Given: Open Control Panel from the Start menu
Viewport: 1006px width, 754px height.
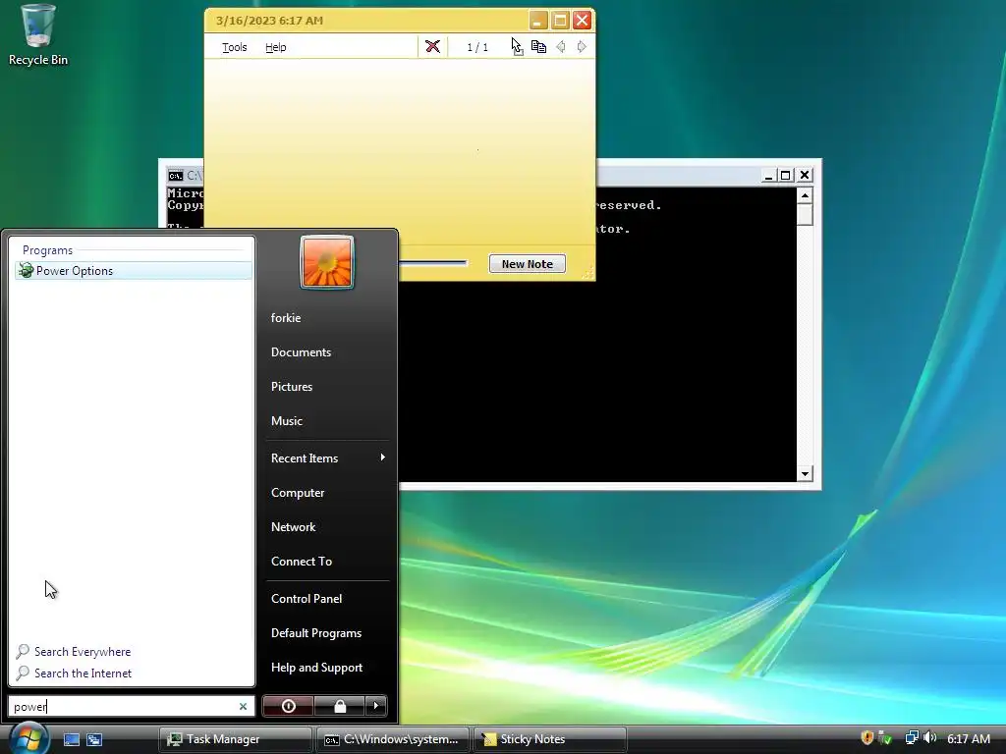Looking at the screenshot, I should click(x=307, y=598).
